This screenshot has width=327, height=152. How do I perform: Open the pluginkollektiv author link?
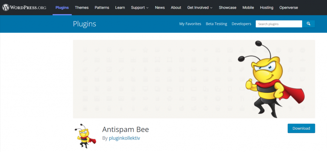pyautogui.click(x=124, y=138)
